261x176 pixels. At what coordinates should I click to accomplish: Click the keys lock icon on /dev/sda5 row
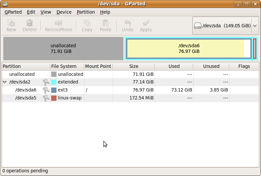coord(46,98)
